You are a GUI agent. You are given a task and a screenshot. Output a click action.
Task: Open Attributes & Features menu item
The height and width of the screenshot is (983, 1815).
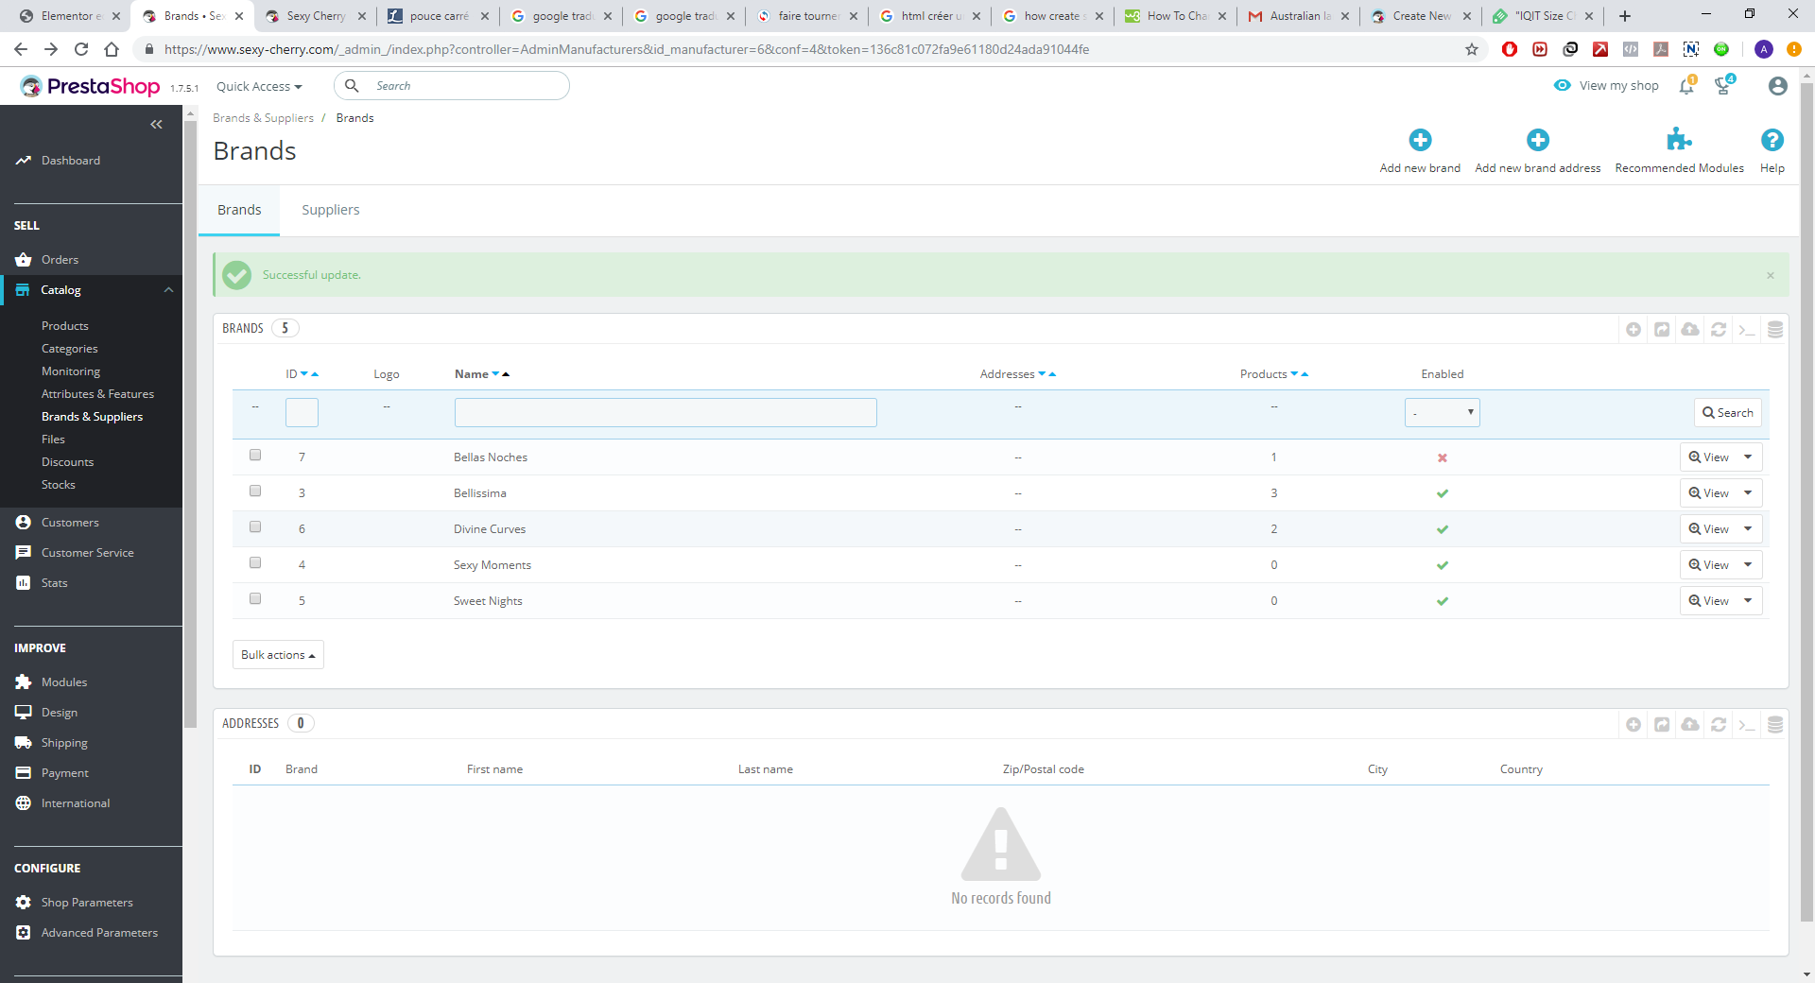tap(97, 394)
